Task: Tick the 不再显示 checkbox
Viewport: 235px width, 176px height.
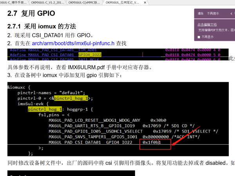Action: coord(199,37)
